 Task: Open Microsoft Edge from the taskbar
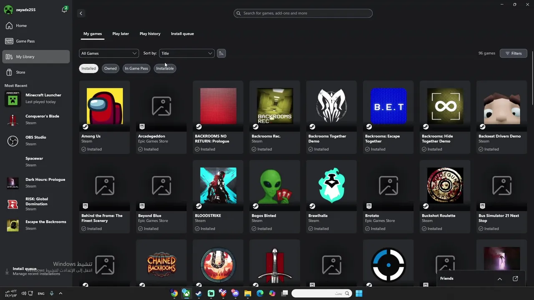[x=260, y=293]
